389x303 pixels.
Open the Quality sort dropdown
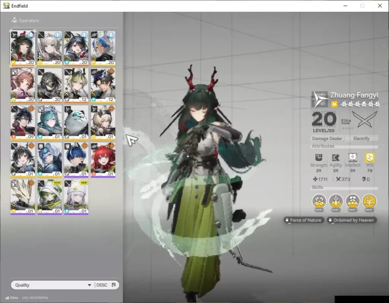pos(52,285)
